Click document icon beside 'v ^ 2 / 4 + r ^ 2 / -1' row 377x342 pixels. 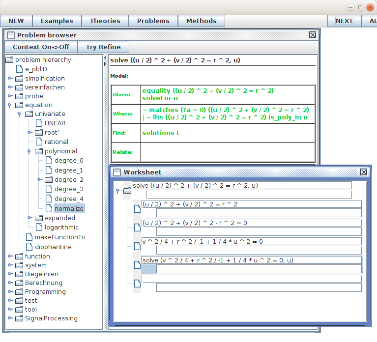[137, 246]
